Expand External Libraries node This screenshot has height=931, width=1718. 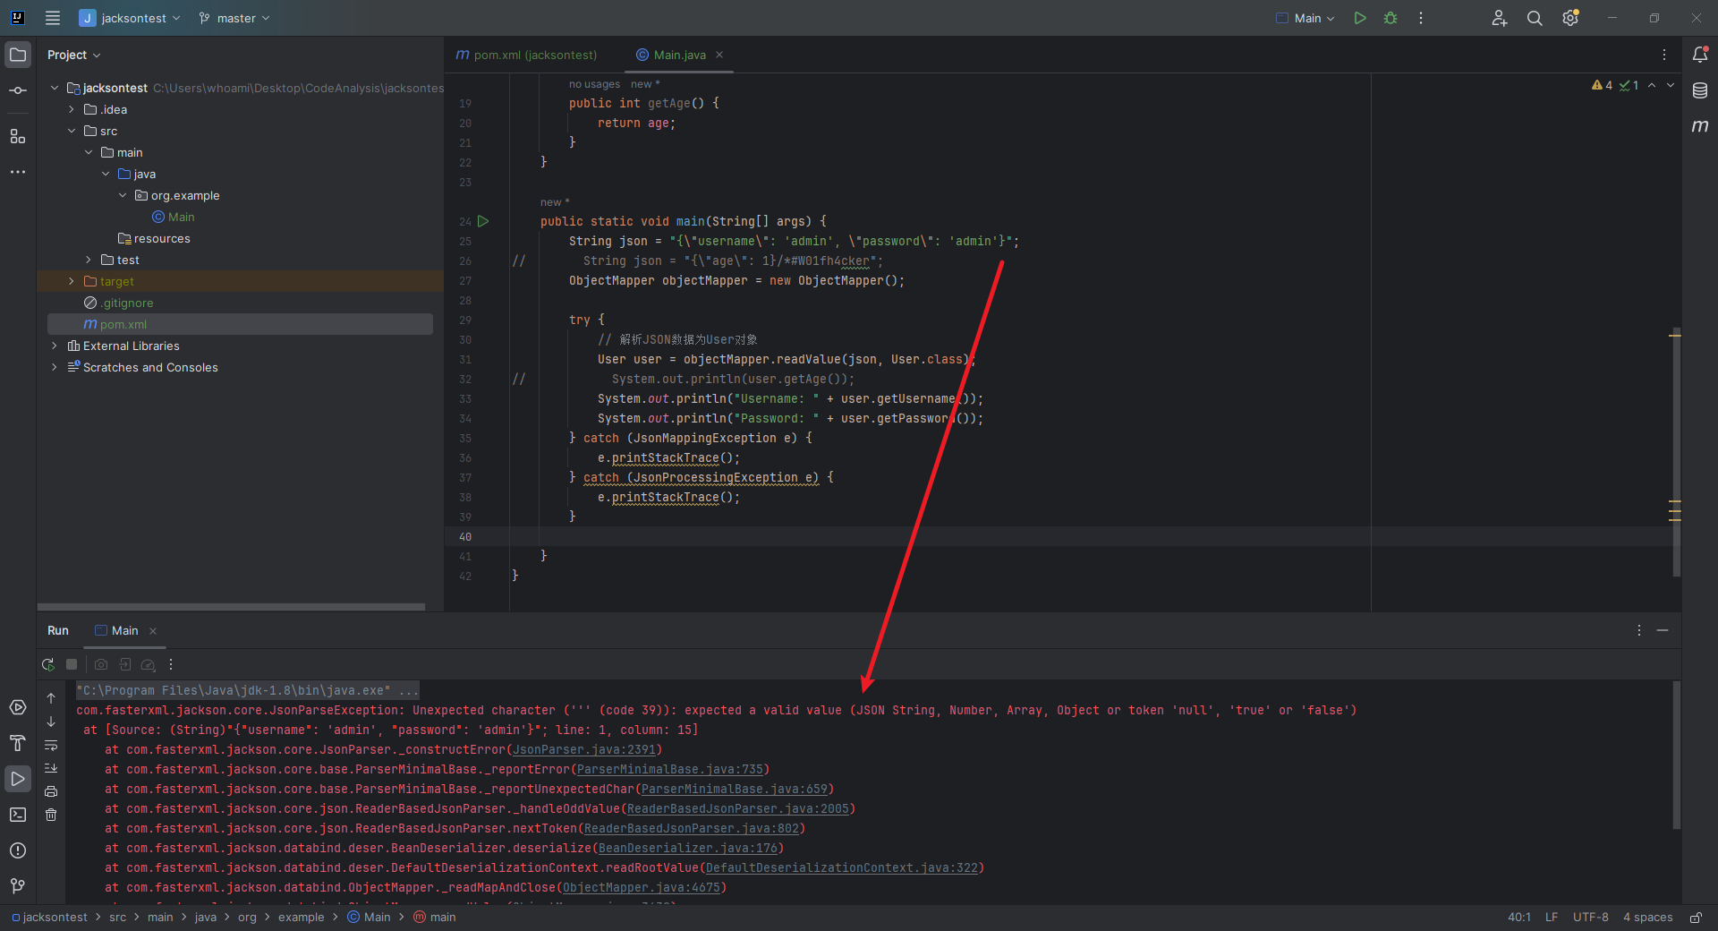pos(55,346)
